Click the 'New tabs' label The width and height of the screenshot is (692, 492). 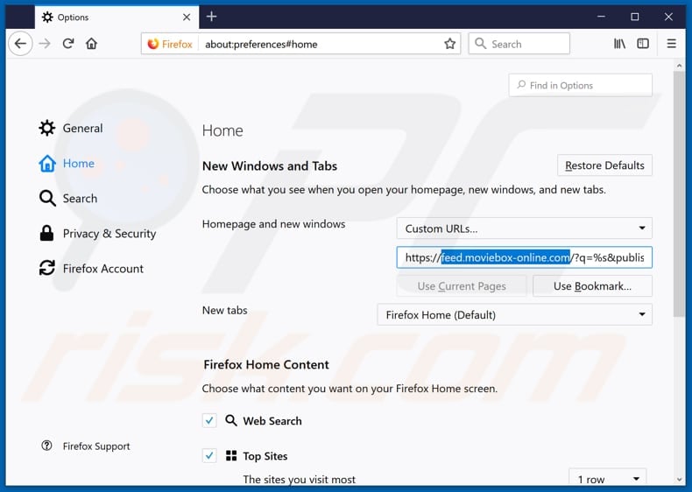pos(224,310)
